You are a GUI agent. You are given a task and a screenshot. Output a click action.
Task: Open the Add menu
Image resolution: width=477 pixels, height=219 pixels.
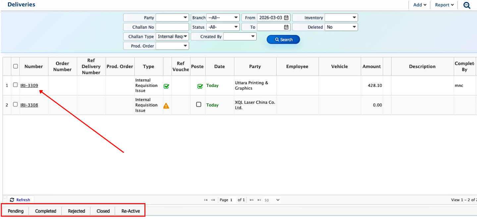[419, 5]
